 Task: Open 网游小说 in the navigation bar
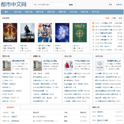pyautogui.click(x=62, y=12)
